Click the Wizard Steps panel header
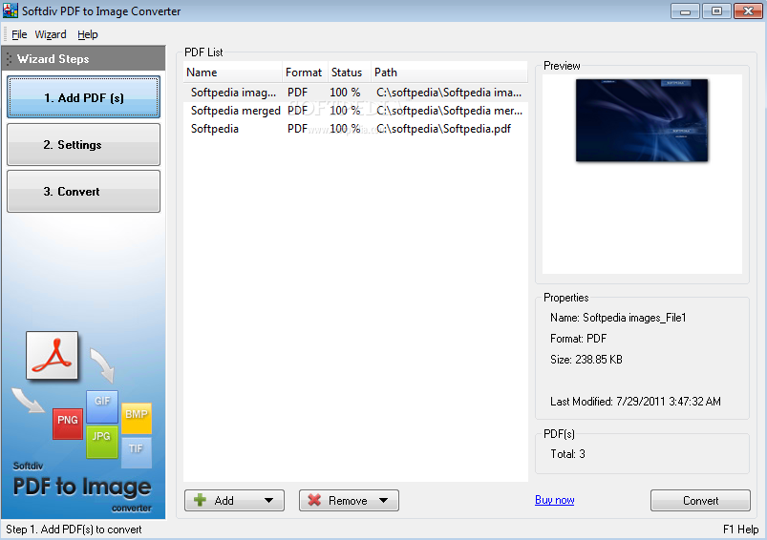 coord(84,58)
